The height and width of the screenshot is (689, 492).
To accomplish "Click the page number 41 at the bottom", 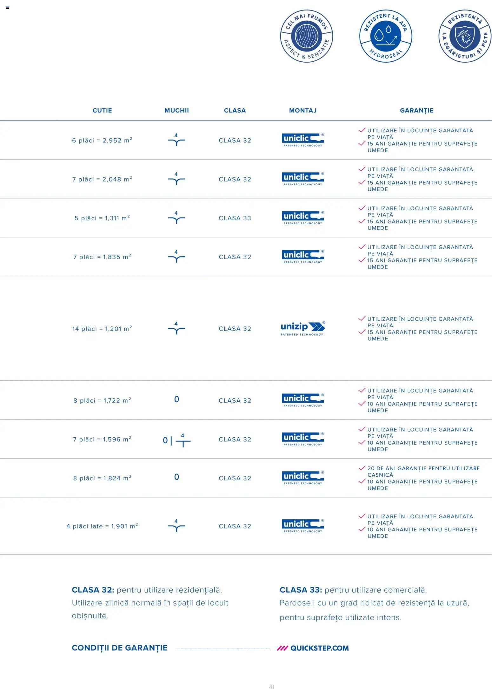I will 271,686.
